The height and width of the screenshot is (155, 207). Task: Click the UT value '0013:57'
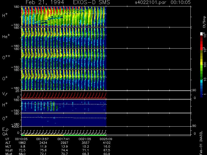pos(42,139)
